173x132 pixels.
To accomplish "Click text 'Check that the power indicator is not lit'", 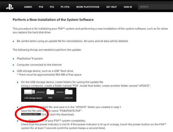I will coord(45,124).
